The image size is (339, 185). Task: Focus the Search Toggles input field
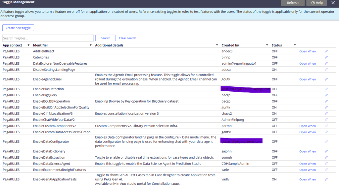pyautogui.click(x=48, y=38)
